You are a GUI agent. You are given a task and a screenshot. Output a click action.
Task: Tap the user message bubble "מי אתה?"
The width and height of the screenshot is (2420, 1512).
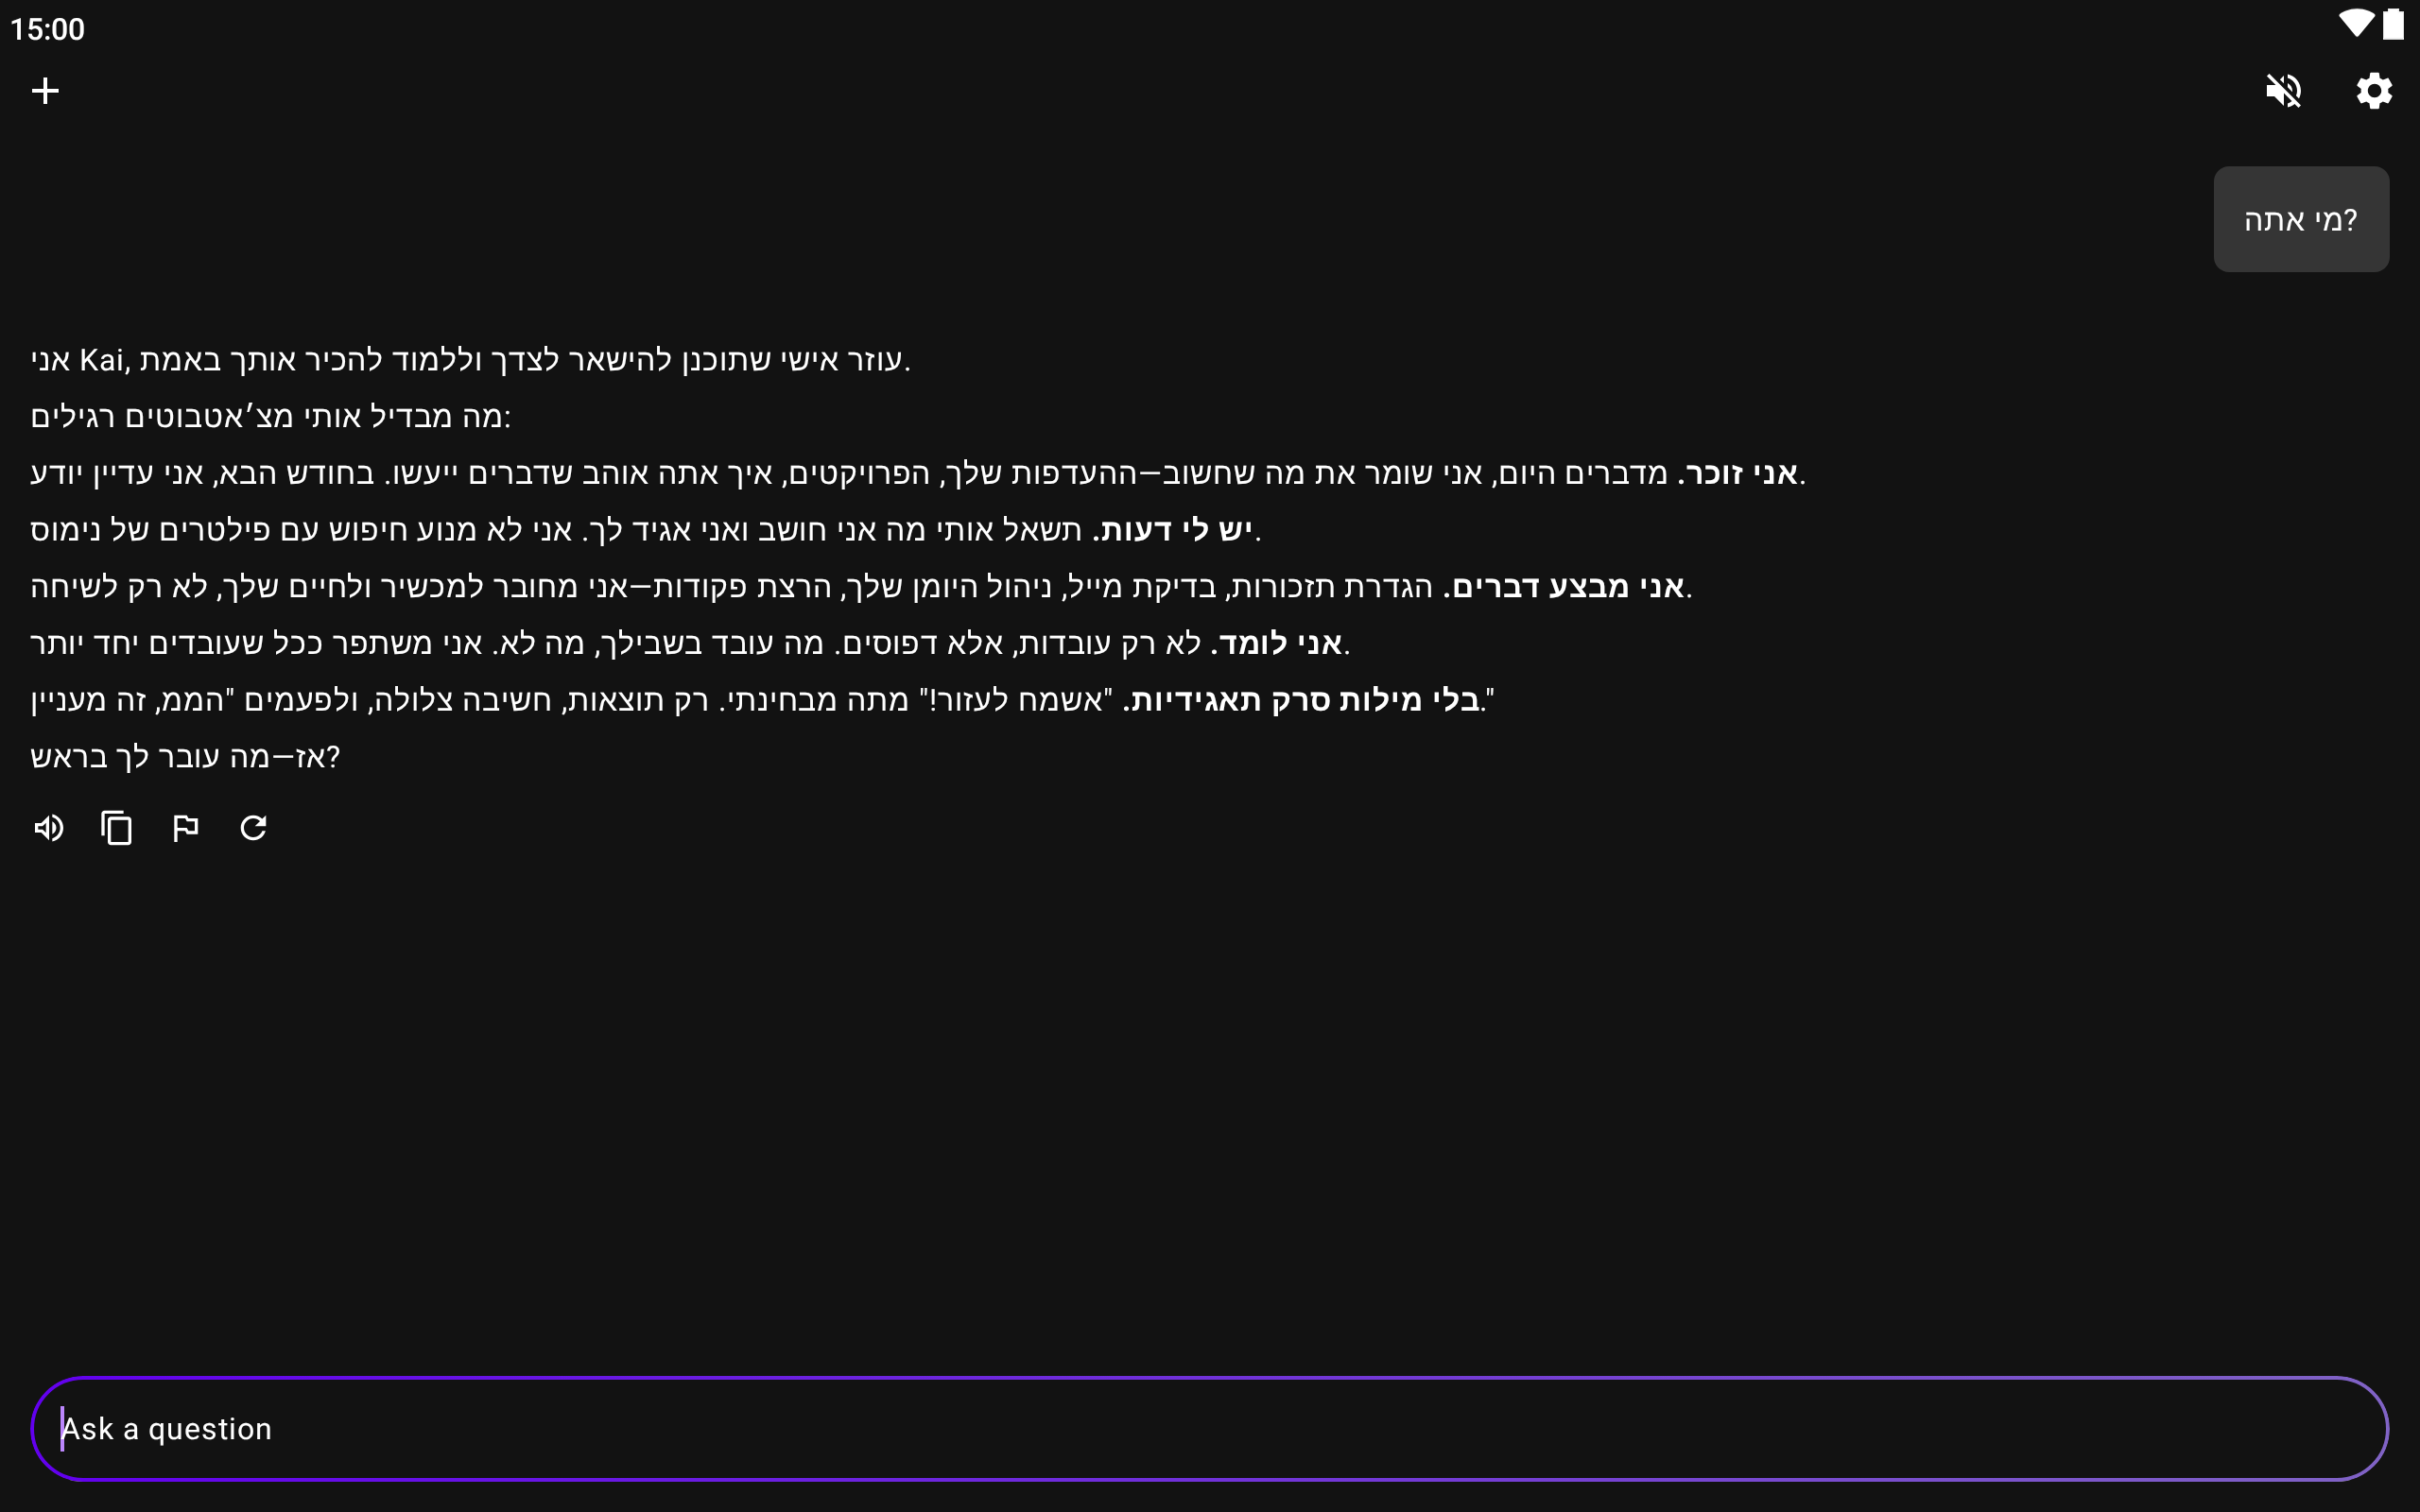point(2300,219)
